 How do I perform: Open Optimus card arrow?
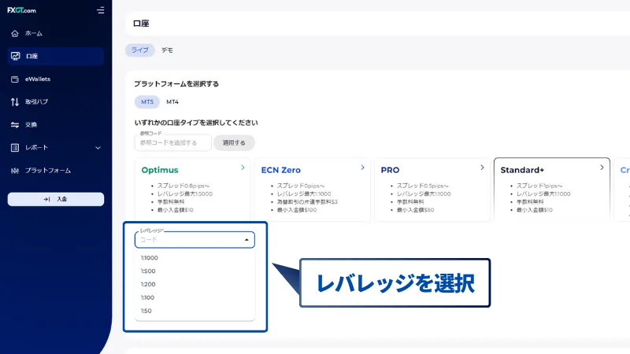click(243, 168)
